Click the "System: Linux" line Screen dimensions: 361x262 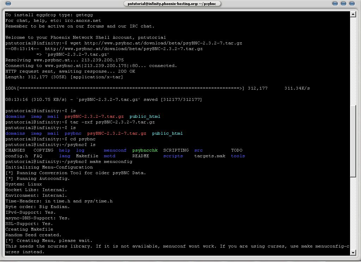coord(24,184)
